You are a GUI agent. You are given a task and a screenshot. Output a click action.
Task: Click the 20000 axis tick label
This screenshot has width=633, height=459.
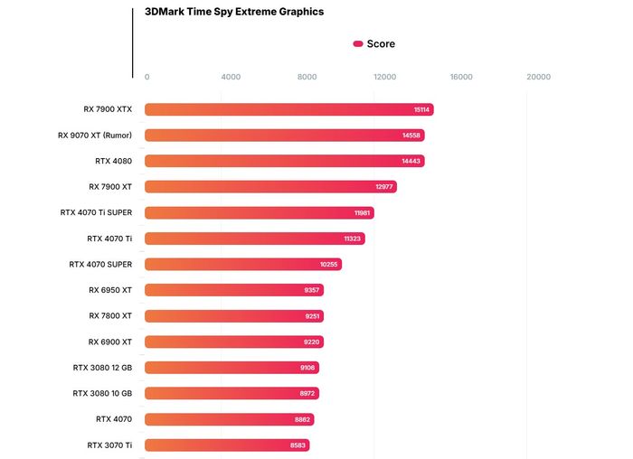pyautogui.click(x=539, y=77)
